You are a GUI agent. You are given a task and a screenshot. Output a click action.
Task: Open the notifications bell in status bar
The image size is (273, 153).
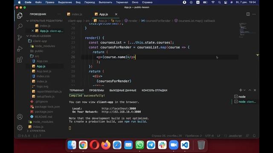pos(254,136)
